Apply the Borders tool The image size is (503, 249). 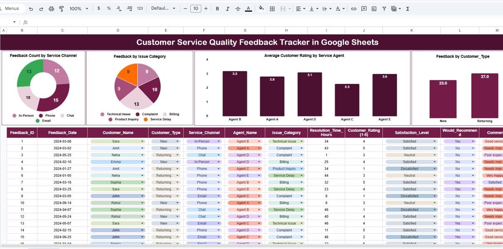[272, 9]
